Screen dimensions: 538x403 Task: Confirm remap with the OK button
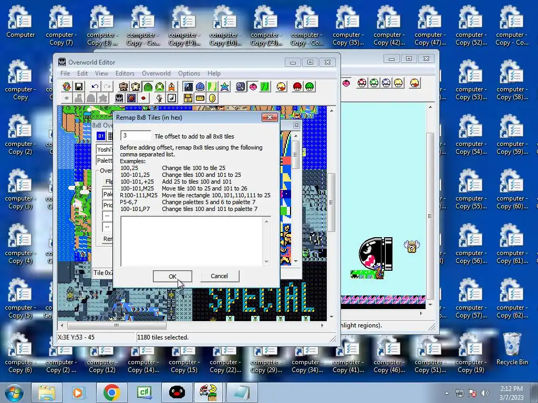(172, 276)
